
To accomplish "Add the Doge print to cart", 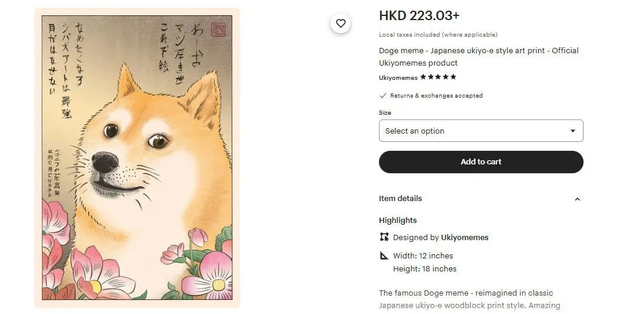I will coord(481,162).
